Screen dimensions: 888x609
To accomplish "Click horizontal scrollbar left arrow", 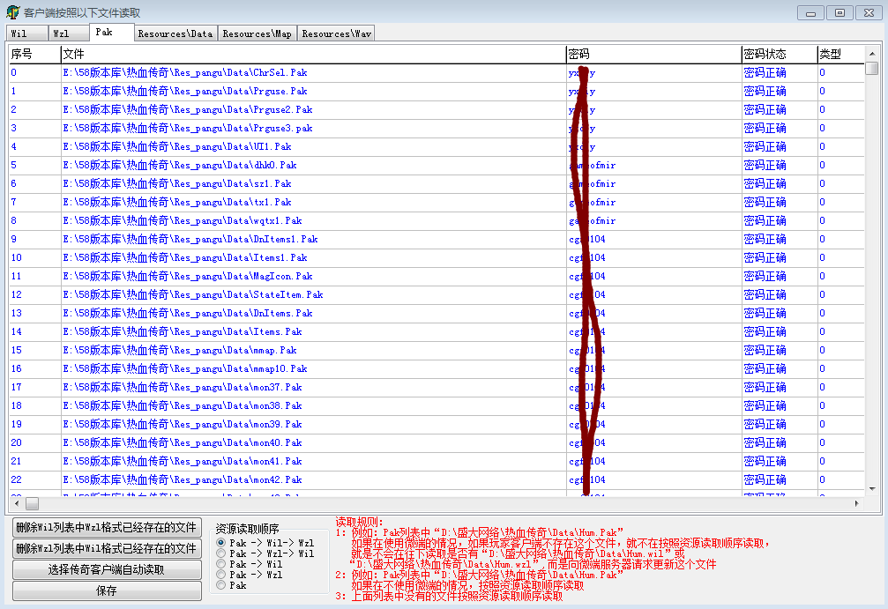I will tap(17, 503).
